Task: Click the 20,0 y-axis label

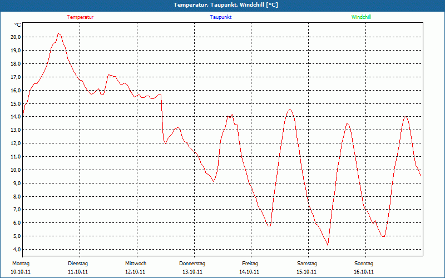Action: pos(16,37)
